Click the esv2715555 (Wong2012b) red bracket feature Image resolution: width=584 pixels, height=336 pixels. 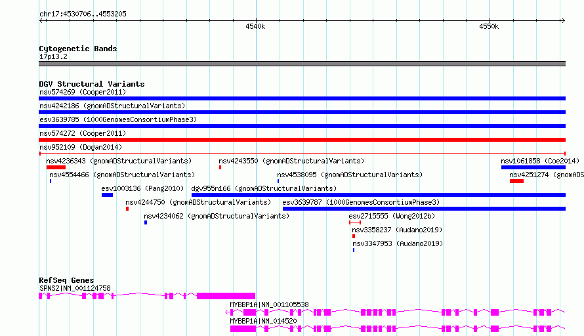click(x=355, y=222)
